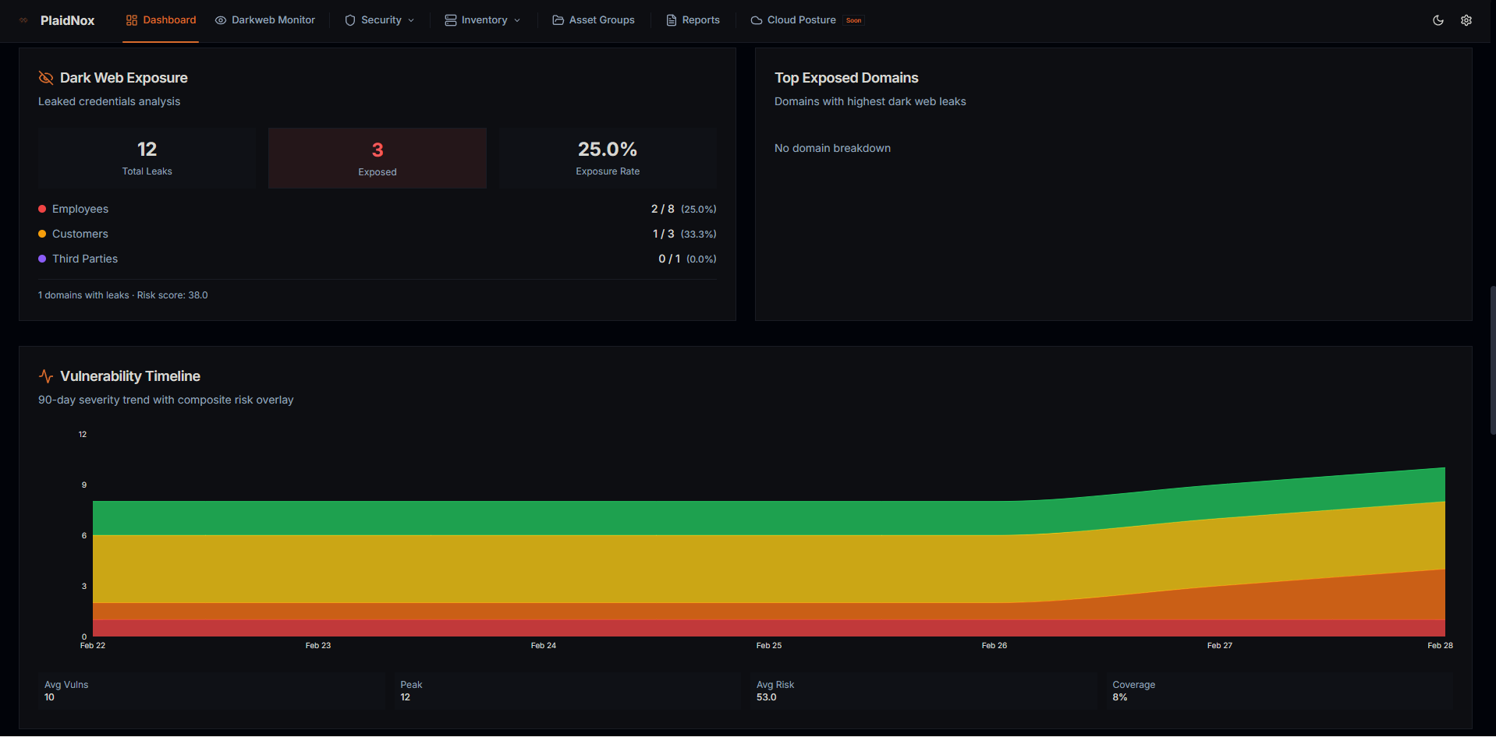1496x737 pixels.
Task: Click the Vulnerability Timeline pulse icon
Action: pyautogui.click(x=46, y=376)
